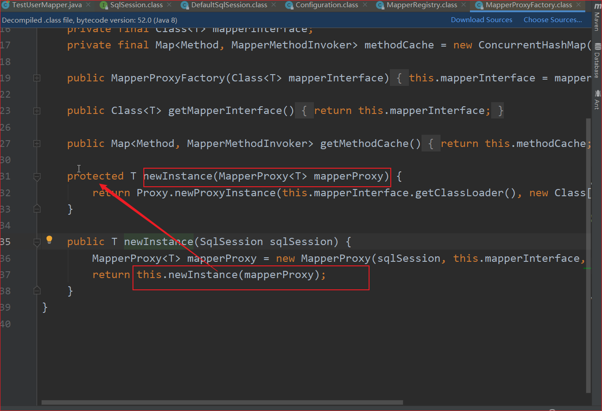The image size is (602, 411).
Task: Close the MapperProxyFactory.class tab
Action: pos(578,5)
